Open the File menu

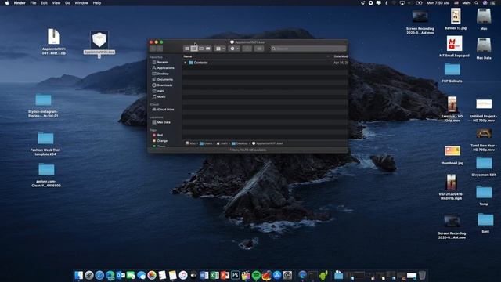point(33,3)
